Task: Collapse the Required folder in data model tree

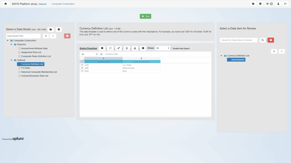Action: 11,44
